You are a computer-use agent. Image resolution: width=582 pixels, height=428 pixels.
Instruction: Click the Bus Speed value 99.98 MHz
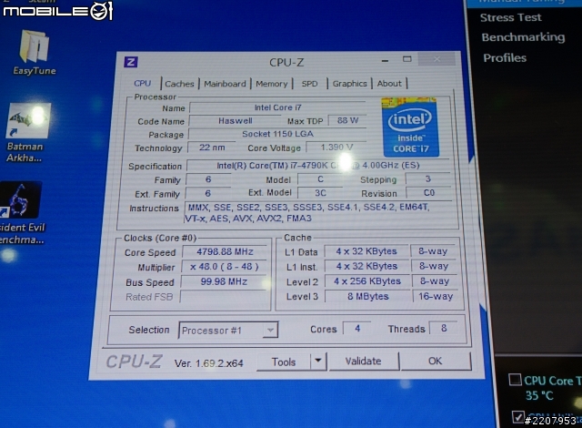click(x=224, y=281)
